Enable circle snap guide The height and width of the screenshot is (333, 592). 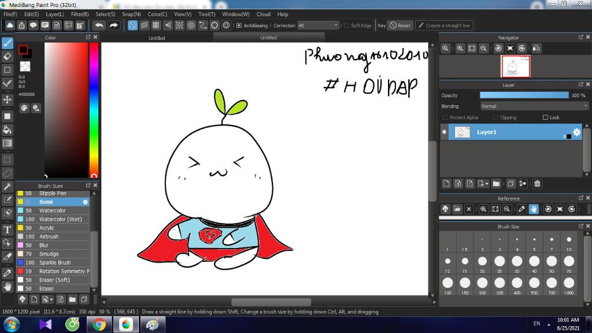191,25
